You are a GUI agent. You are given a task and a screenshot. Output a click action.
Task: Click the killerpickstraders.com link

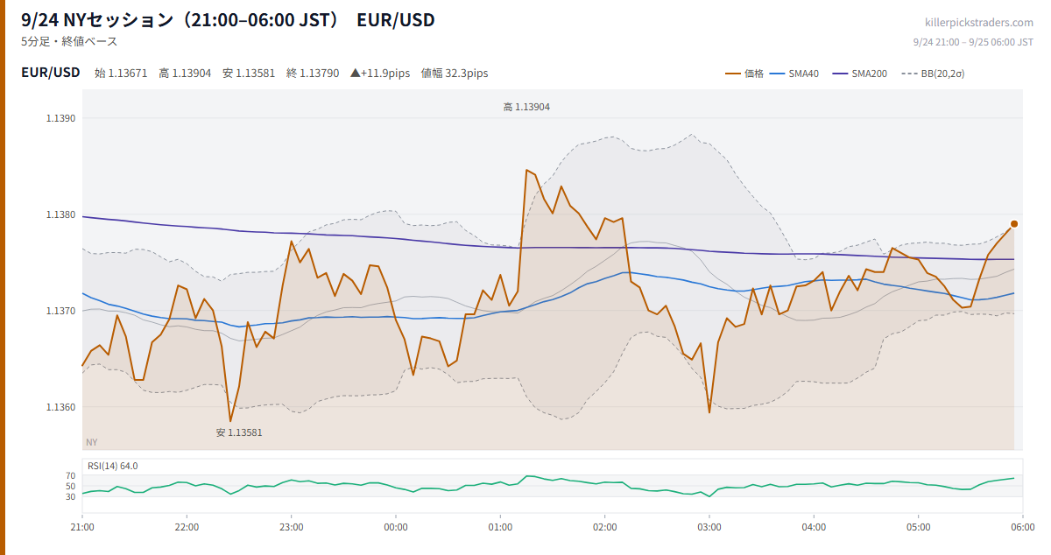tap(979, 22)
